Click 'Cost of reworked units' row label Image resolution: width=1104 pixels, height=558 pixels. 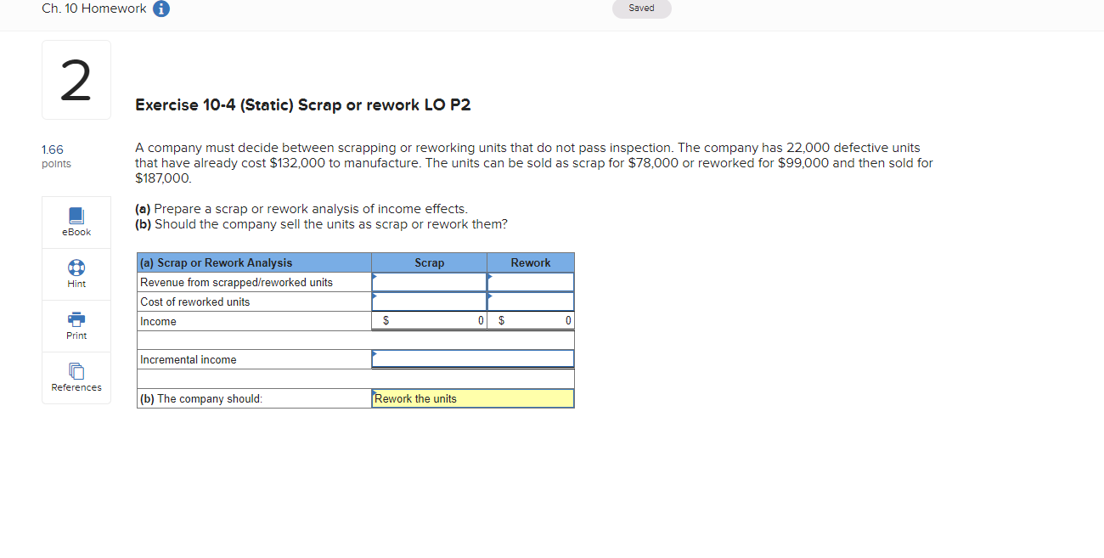point(195,302)
